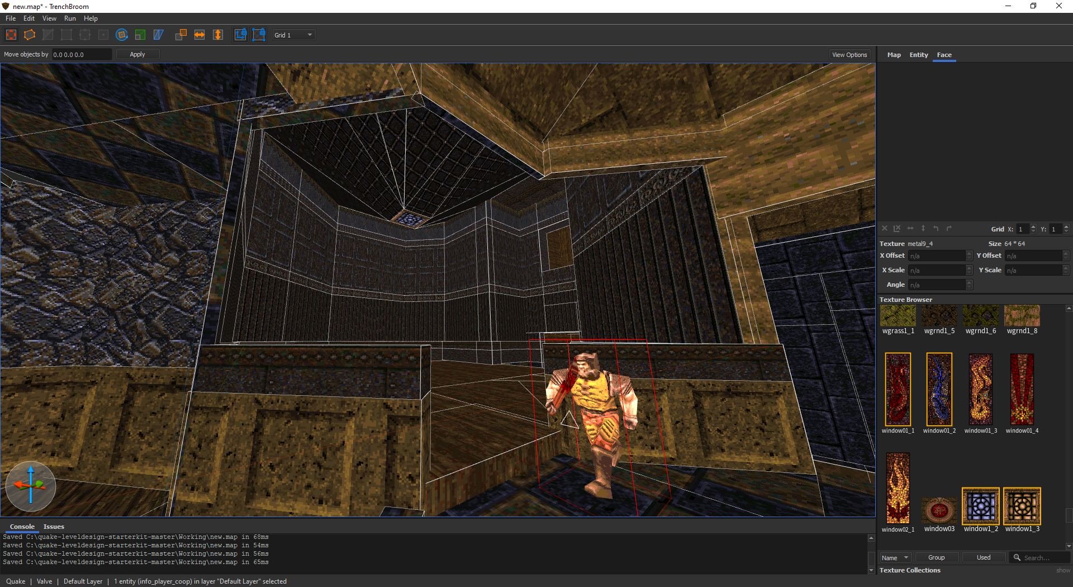Reset texture icon in UV editor
This screenshot has width=1073, height=587.
click(885, 229)
